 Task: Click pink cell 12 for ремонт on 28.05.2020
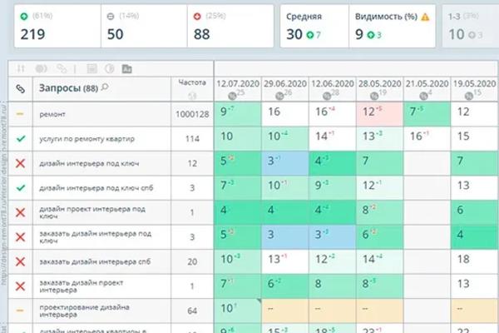[380, 114]
